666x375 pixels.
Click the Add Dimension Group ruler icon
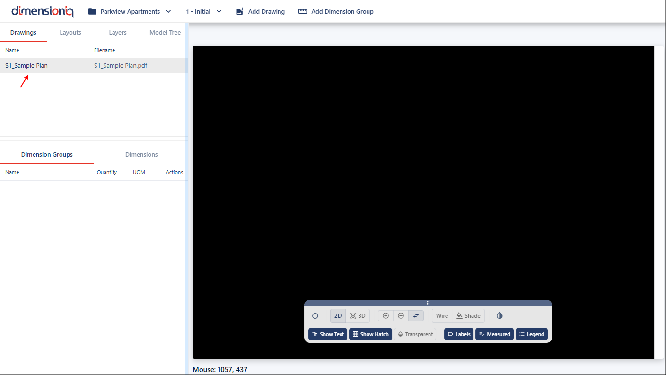click(303, 11)
